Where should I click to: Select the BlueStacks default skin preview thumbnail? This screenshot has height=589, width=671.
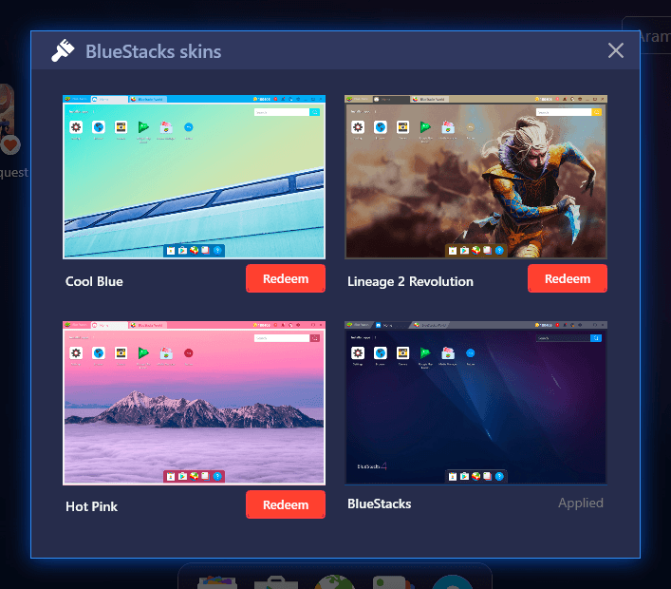pos(475,403)
